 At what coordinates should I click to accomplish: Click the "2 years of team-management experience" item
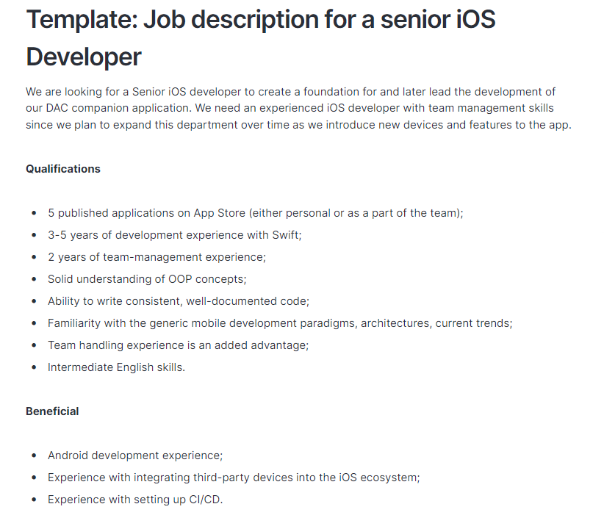tap(157, 257)
